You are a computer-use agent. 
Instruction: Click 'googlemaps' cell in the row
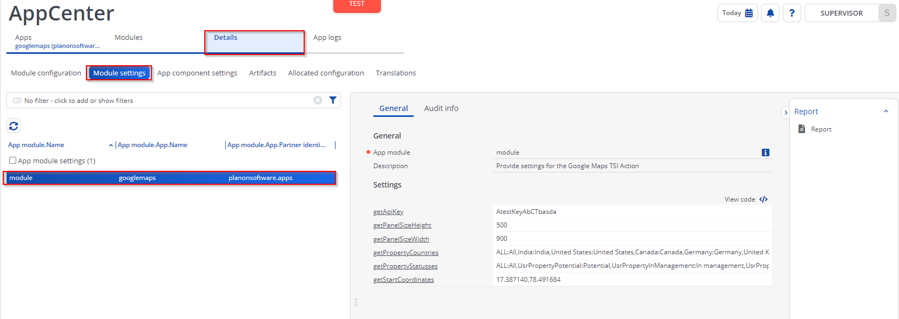pyautogui.click(x=137, y=178)
